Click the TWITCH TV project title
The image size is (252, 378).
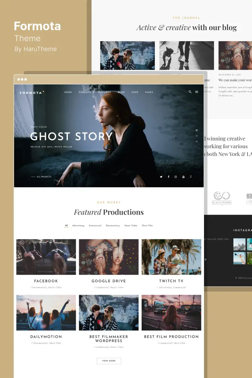pyautogui.click(x=171, y=281)
